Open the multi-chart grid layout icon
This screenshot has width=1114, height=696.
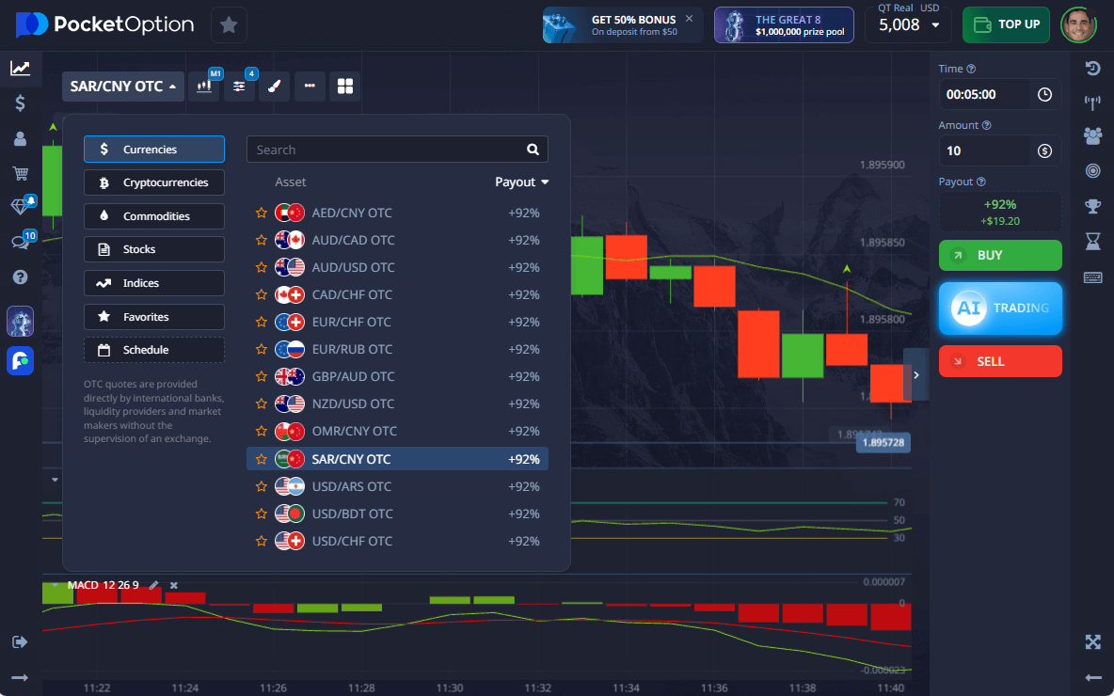pos(345,87)
